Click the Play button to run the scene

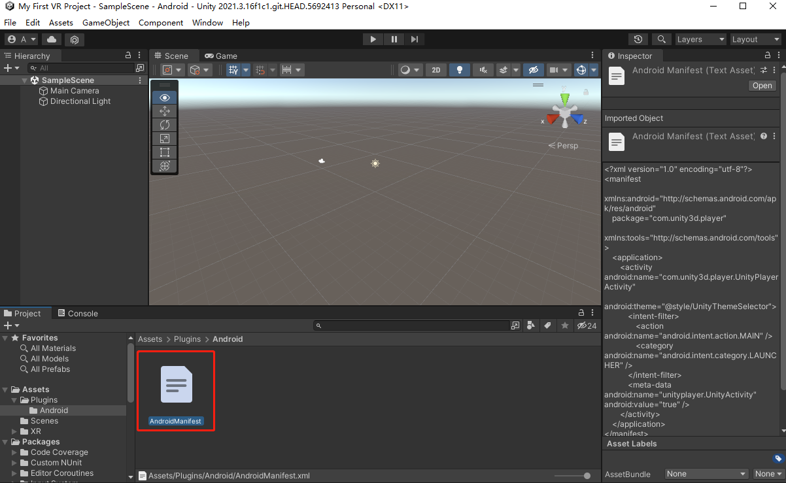click(373, 39)
